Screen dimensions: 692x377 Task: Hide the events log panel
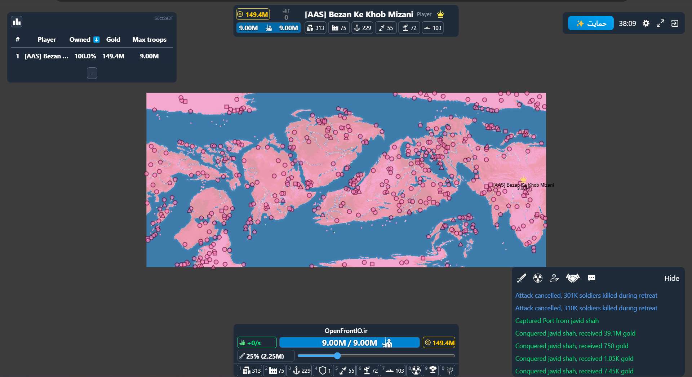click(672, 278)
